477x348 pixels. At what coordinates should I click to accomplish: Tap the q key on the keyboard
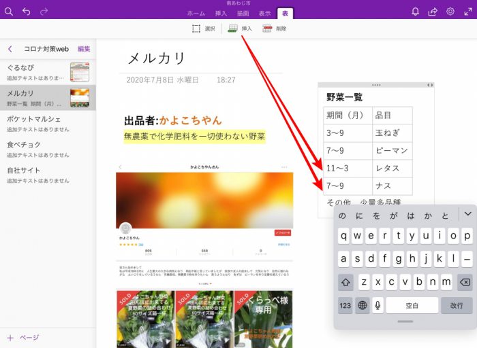[x=343, y=236]
